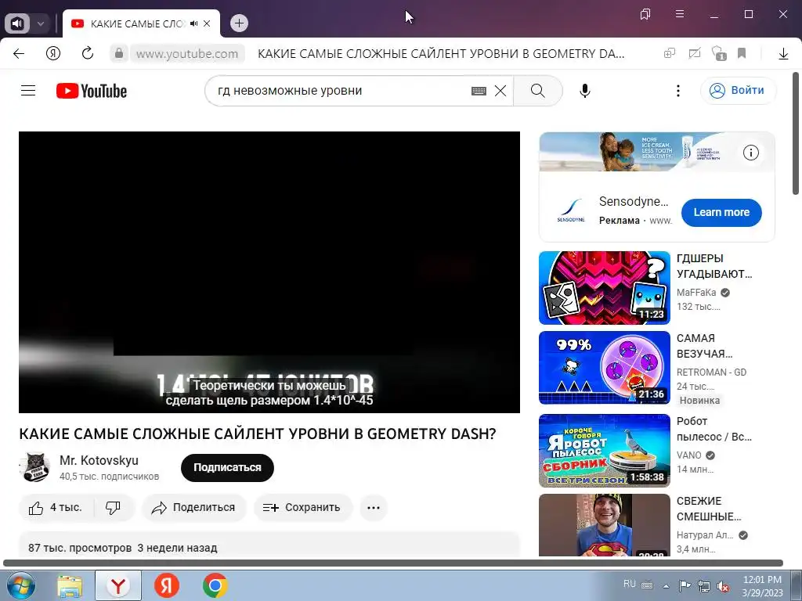Click the www.youtube.com address field
Viewport: 802px width, 601px height.
(x=187, y=54)
